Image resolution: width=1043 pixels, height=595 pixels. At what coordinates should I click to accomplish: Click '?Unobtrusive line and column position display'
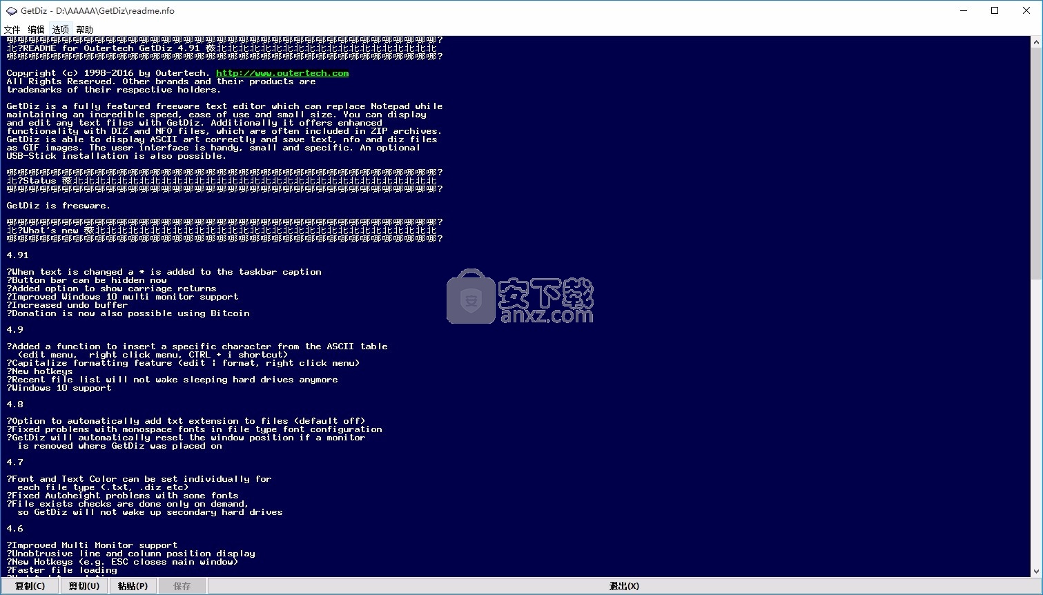(130, 554)
